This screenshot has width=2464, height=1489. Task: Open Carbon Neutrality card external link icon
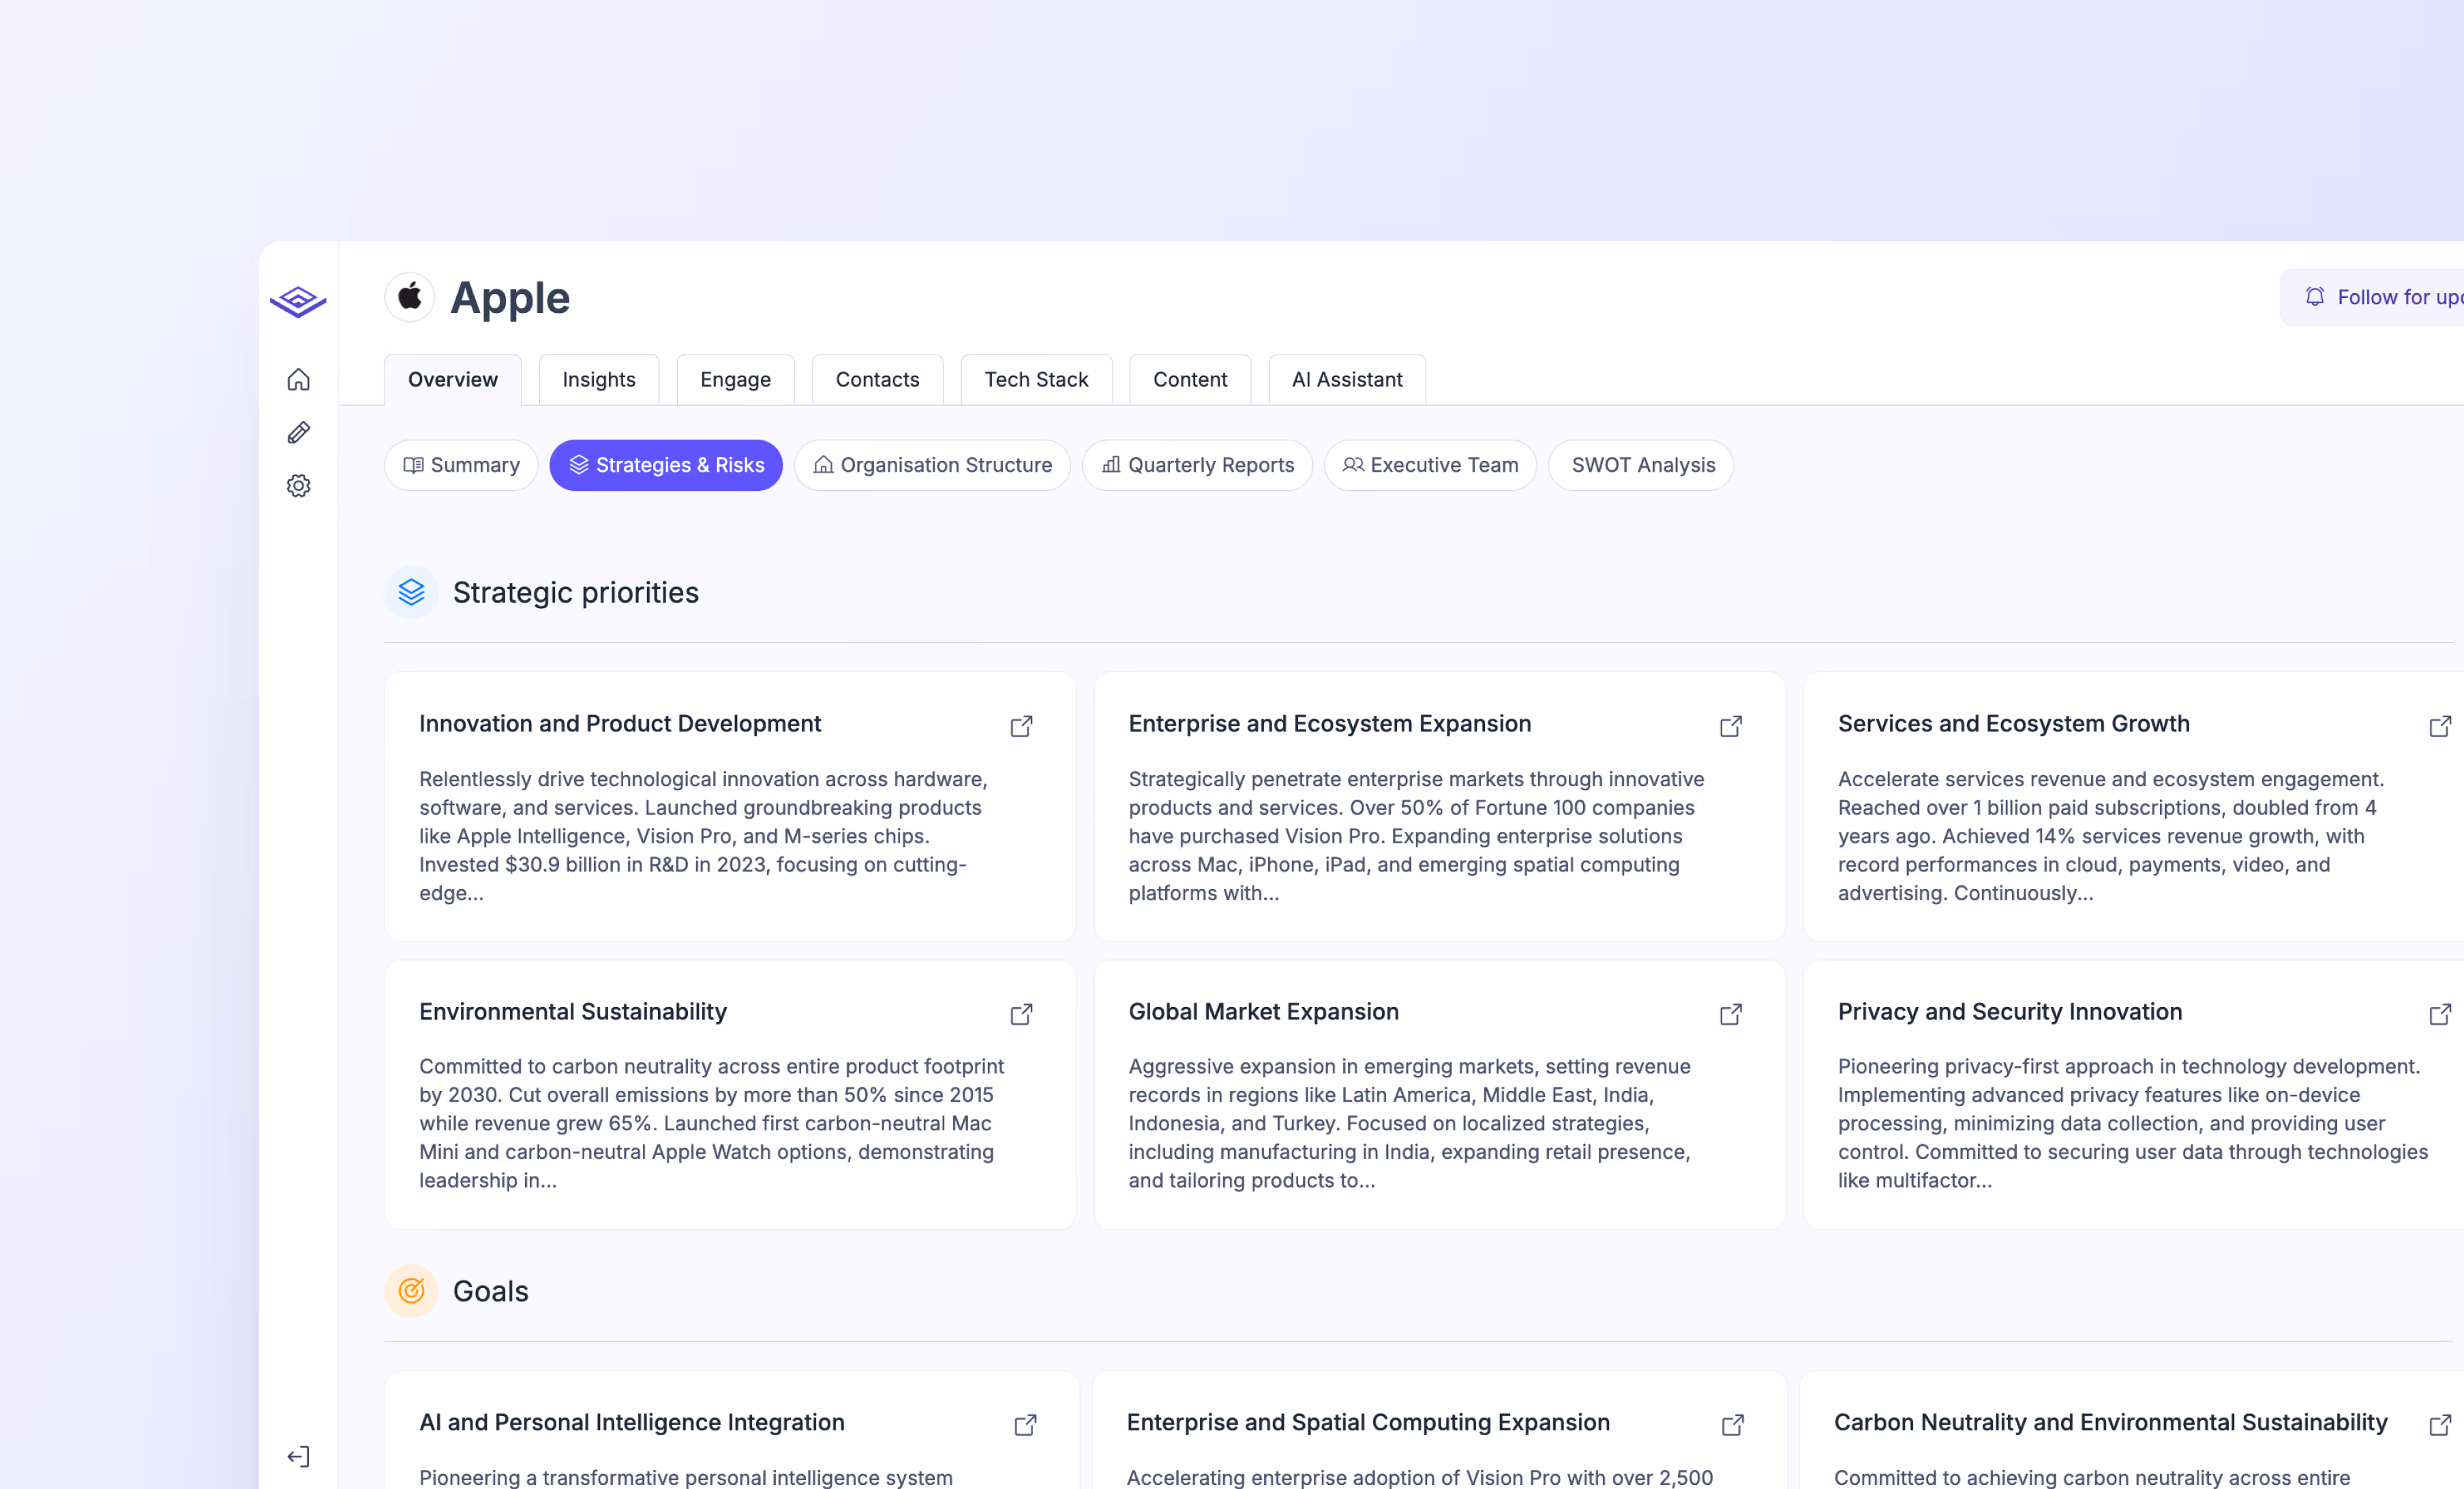(x=2440, y=1425)
